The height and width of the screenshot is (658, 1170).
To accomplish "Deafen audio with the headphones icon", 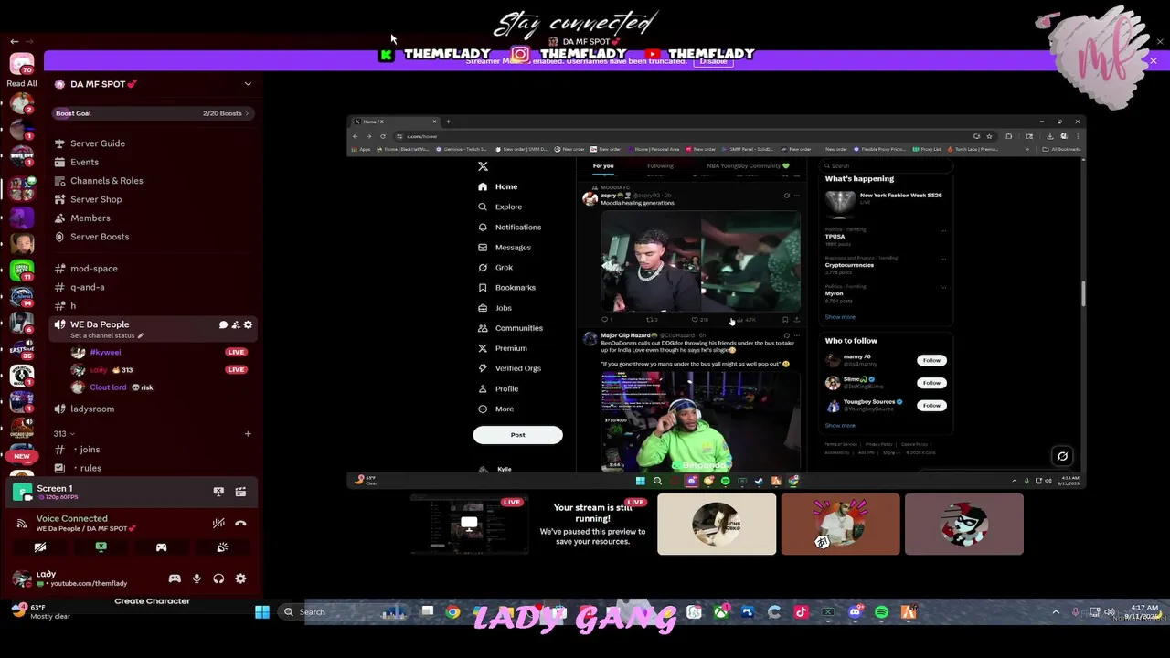I will click(218, 578).
